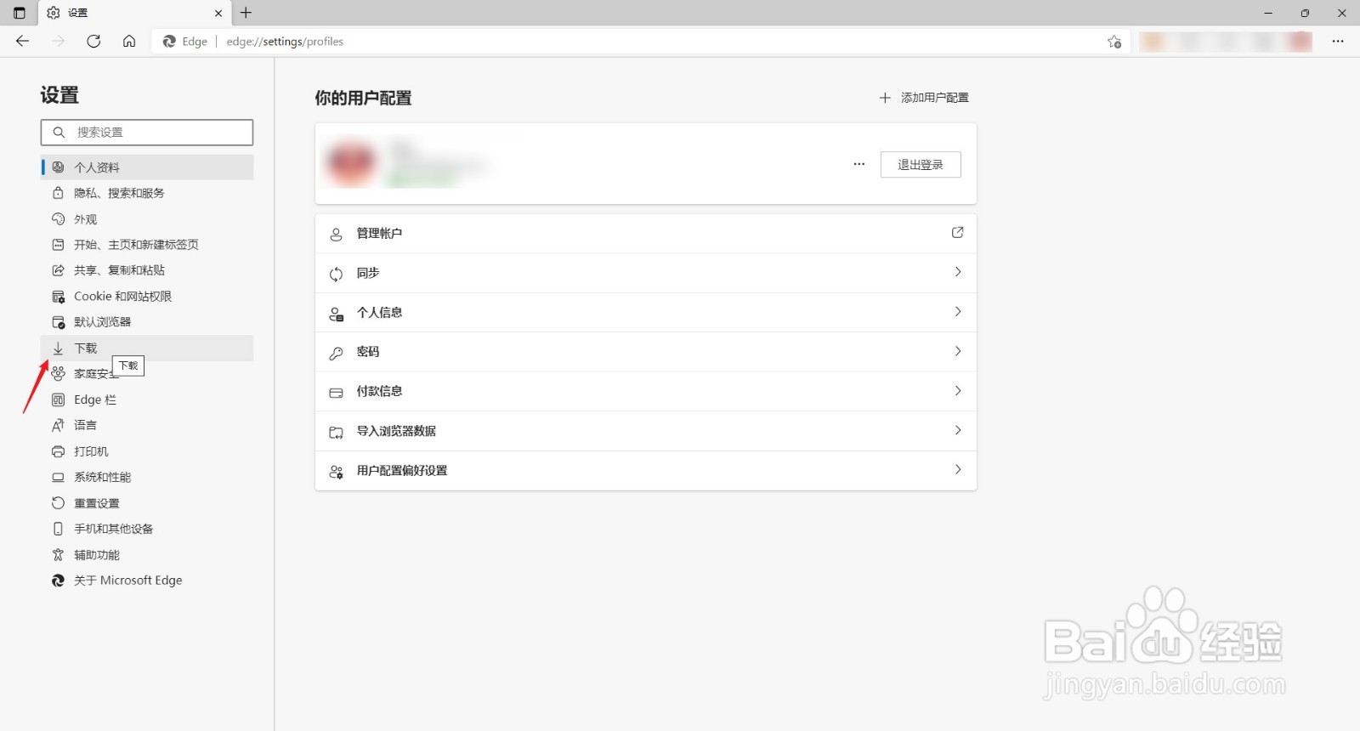This screenshot has height=731, width=1360.
Task: Go to 外观 appearance settings
Action: 86,219
